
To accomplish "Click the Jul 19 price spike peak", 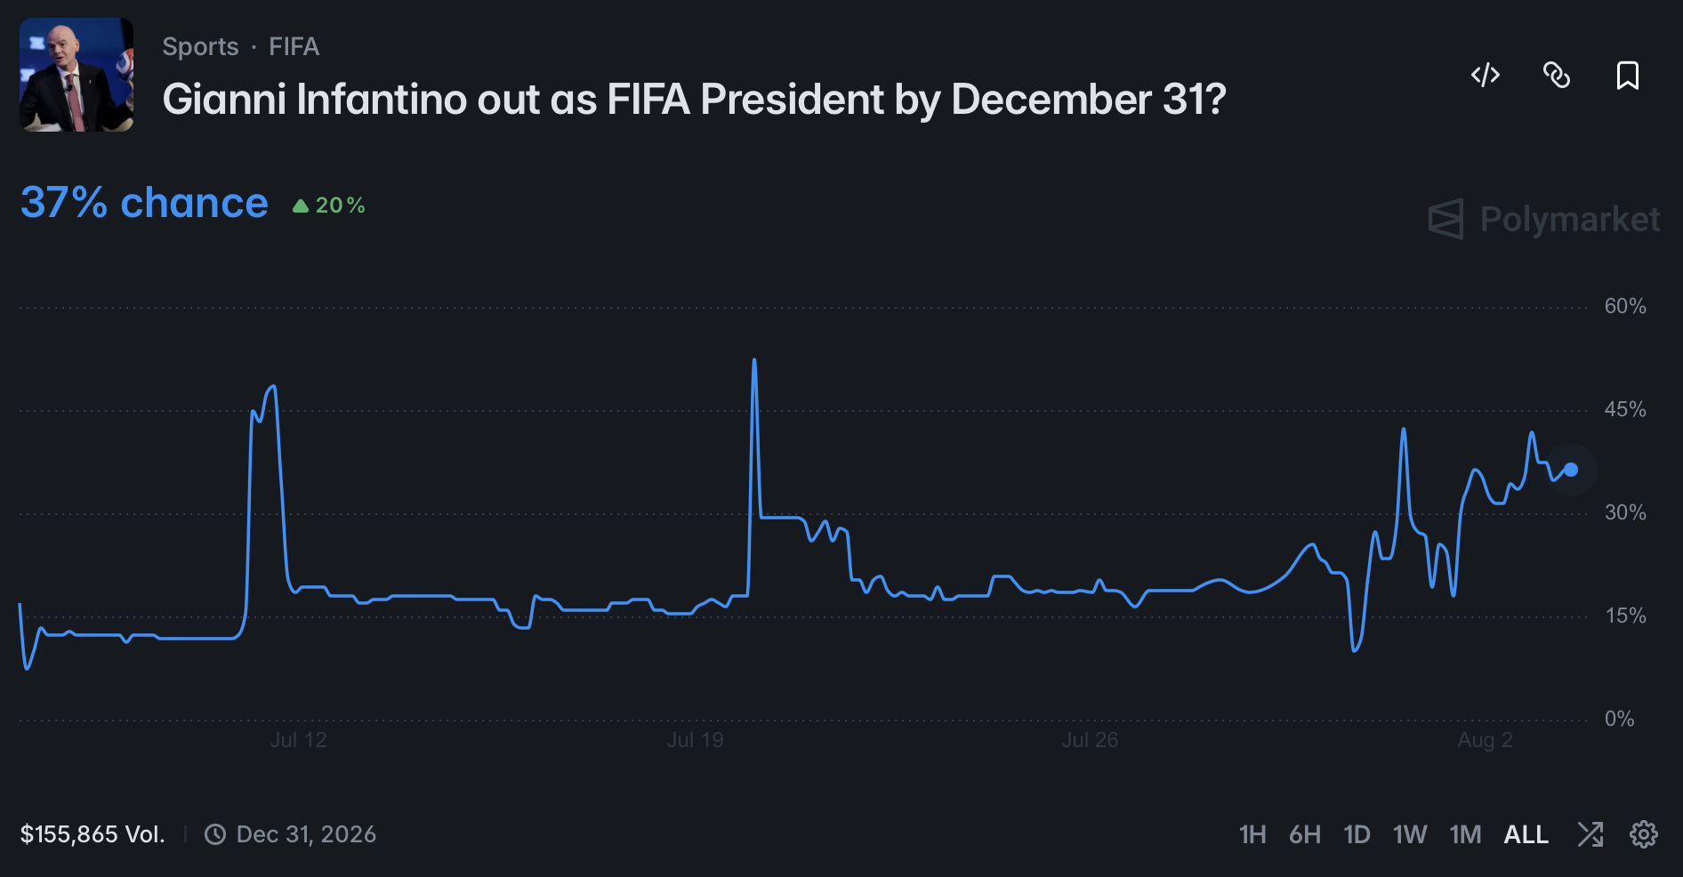I will tap(754, 360).
